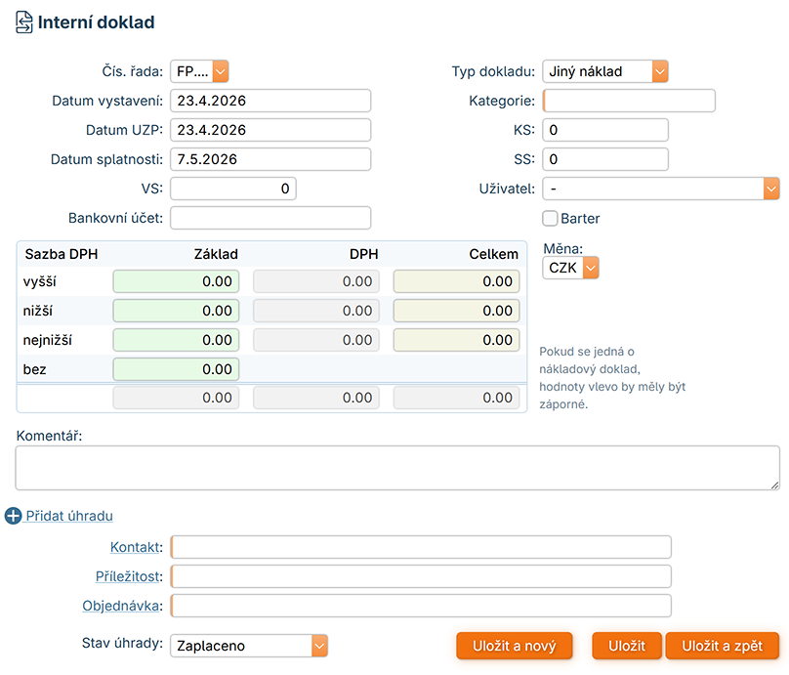Change currency in the Měna dropdown
The image size is (789, 675).
tap(571, 268)
